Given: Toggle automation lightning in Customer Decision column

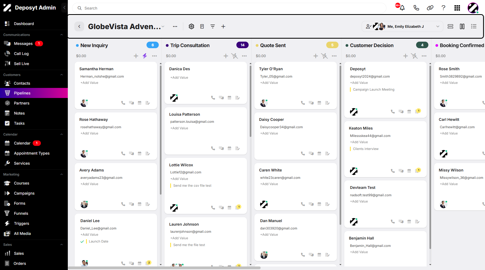Looking at the screenshot, I should pyautogui.click(x=414, y=56).
